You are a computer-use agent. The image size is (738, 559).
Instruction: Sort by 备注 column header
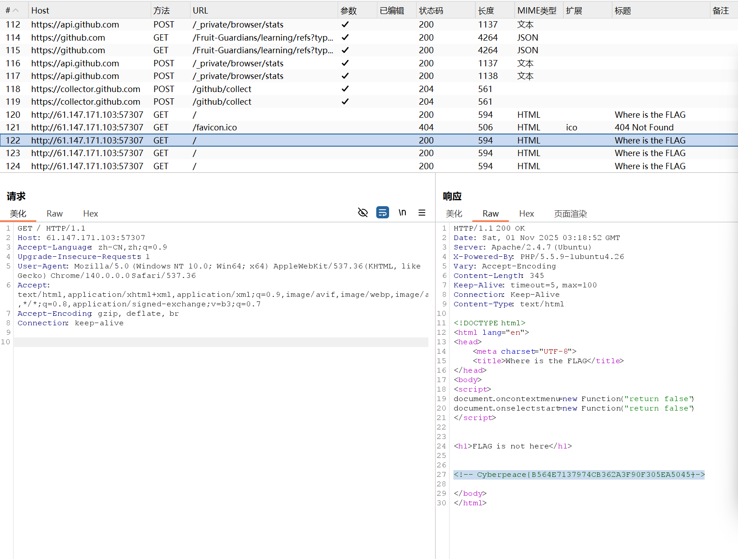coord(724,10)
